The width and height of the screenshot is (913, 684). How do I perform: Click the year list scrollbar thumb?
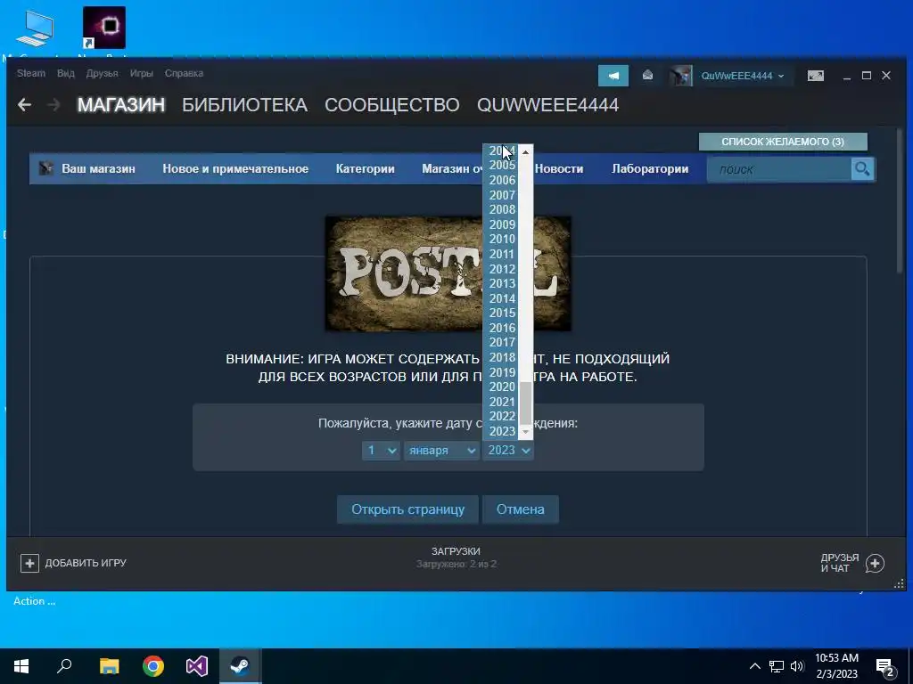(x=525, y=403)
